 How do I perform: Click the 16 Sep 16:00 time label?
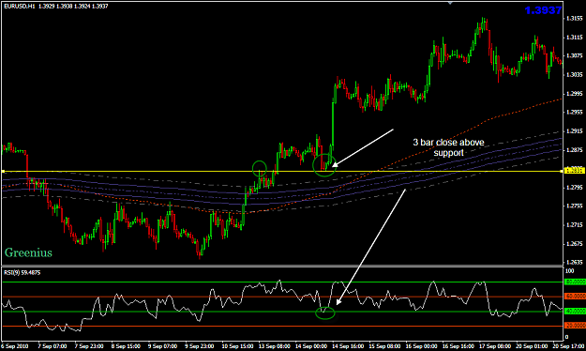point(458,346)
